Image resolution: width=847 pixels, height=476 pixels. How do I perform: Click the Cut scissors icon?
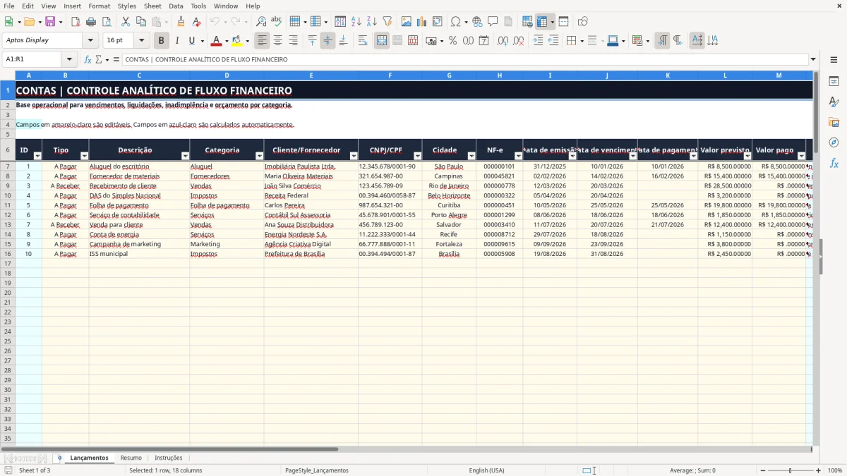pos(126,22)
